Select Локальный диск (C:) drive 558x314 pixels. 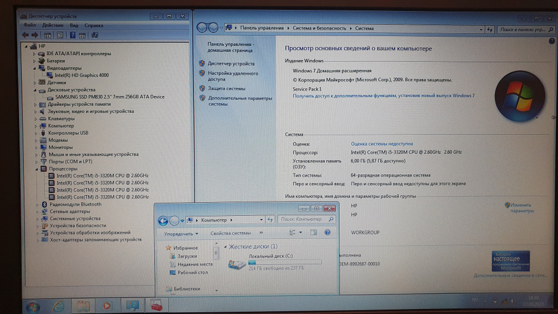point(274,262)
